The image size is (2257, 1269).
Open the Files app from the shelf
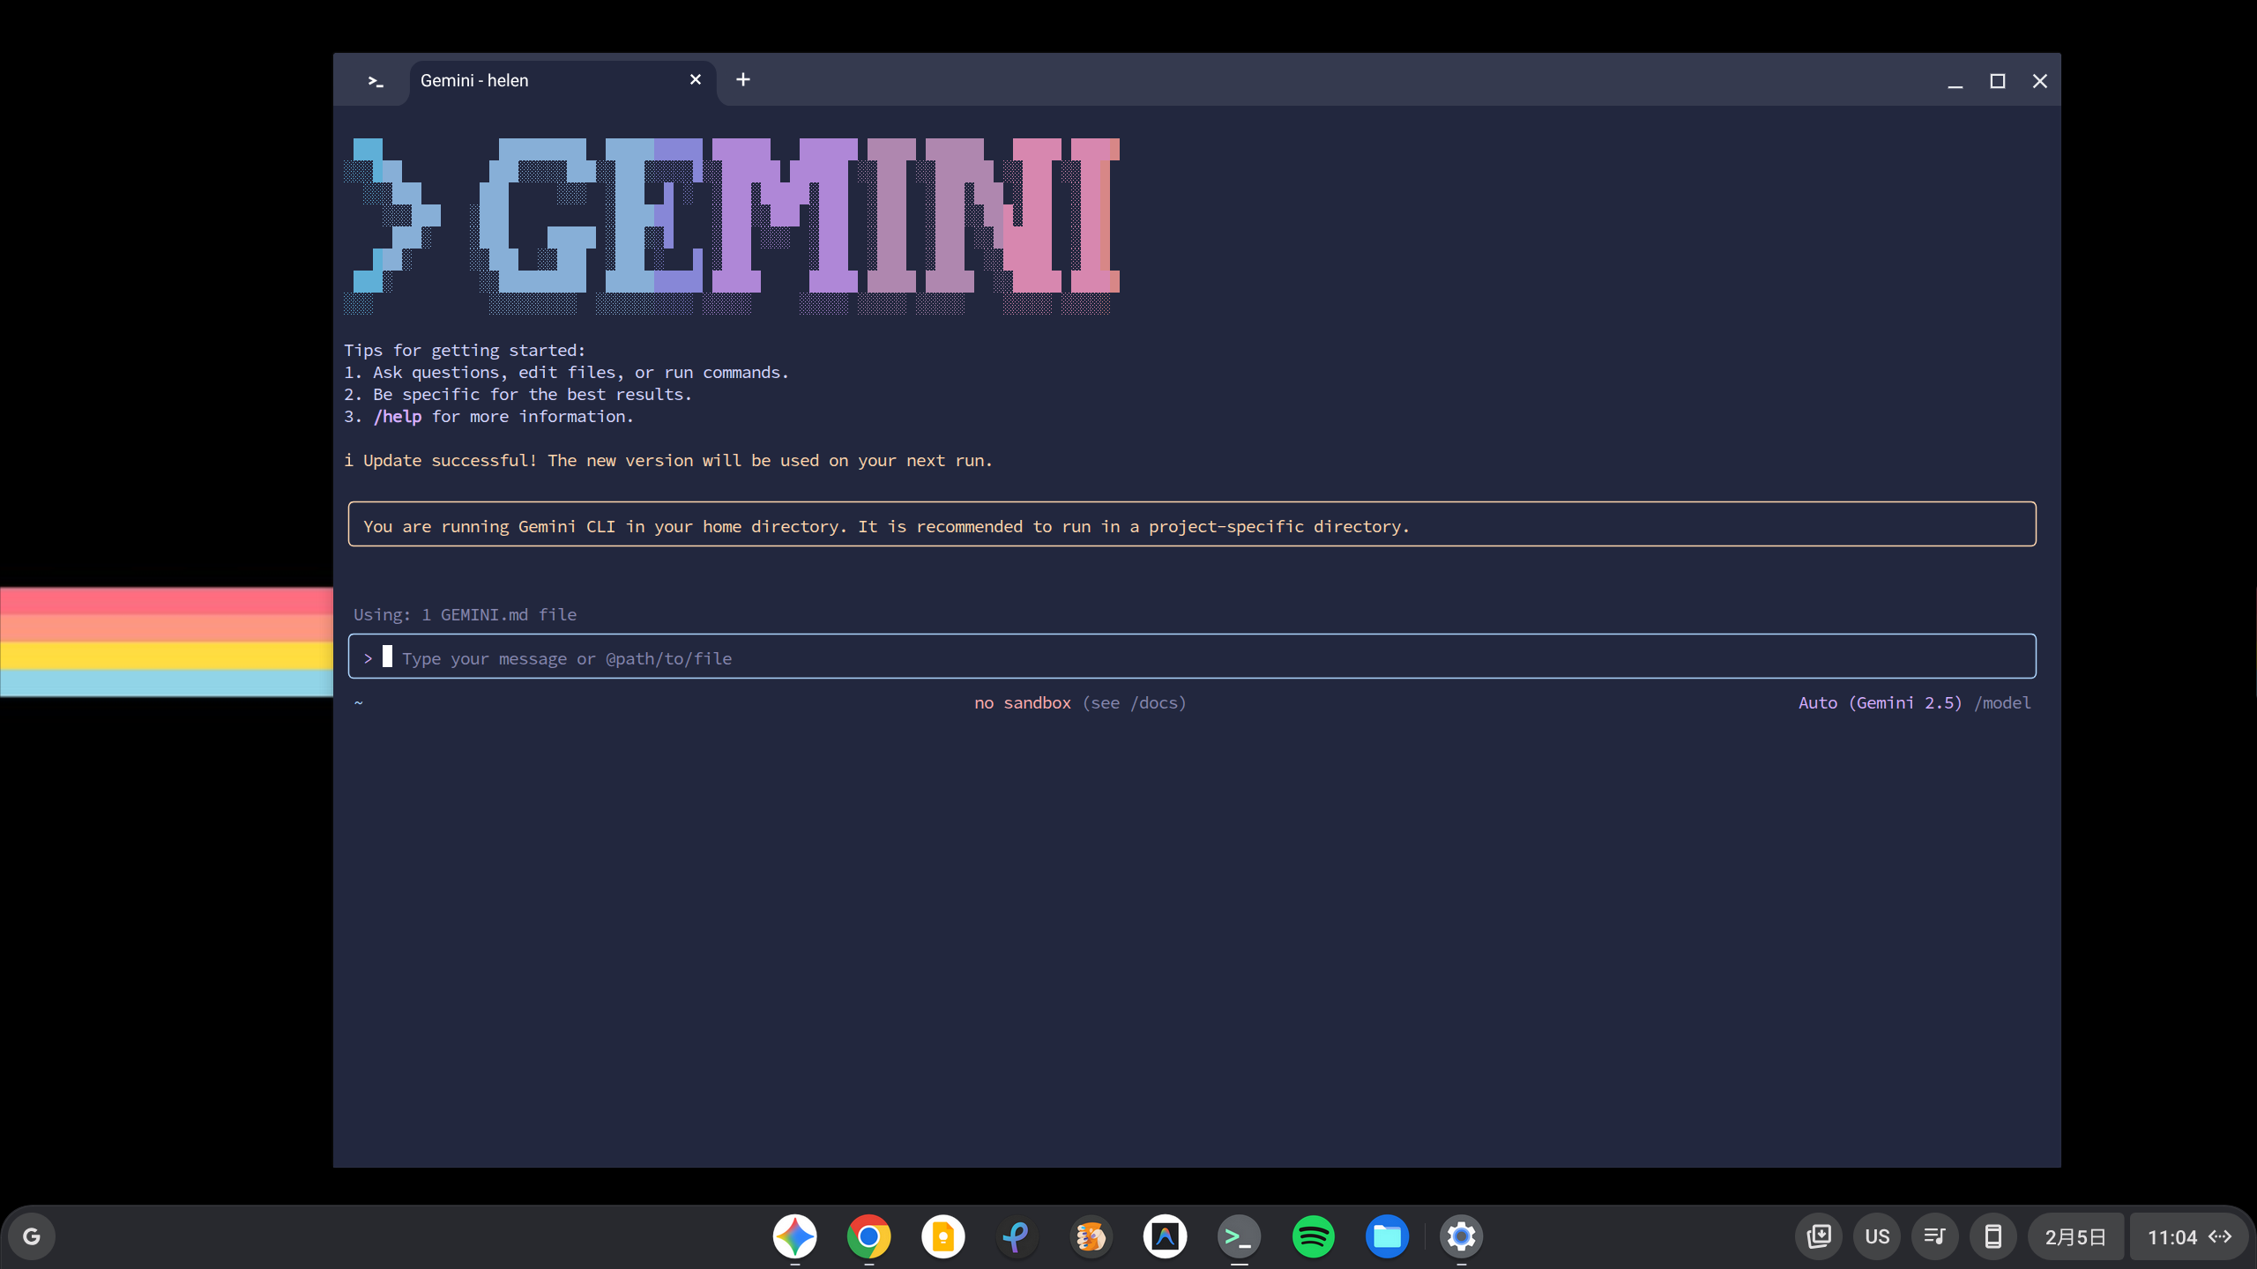coord(1387,1236)
